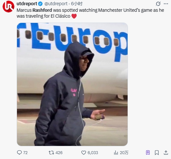Open the utdreport display name link
The height and width of the screenshot is (159, 171).
coord(27,4)
